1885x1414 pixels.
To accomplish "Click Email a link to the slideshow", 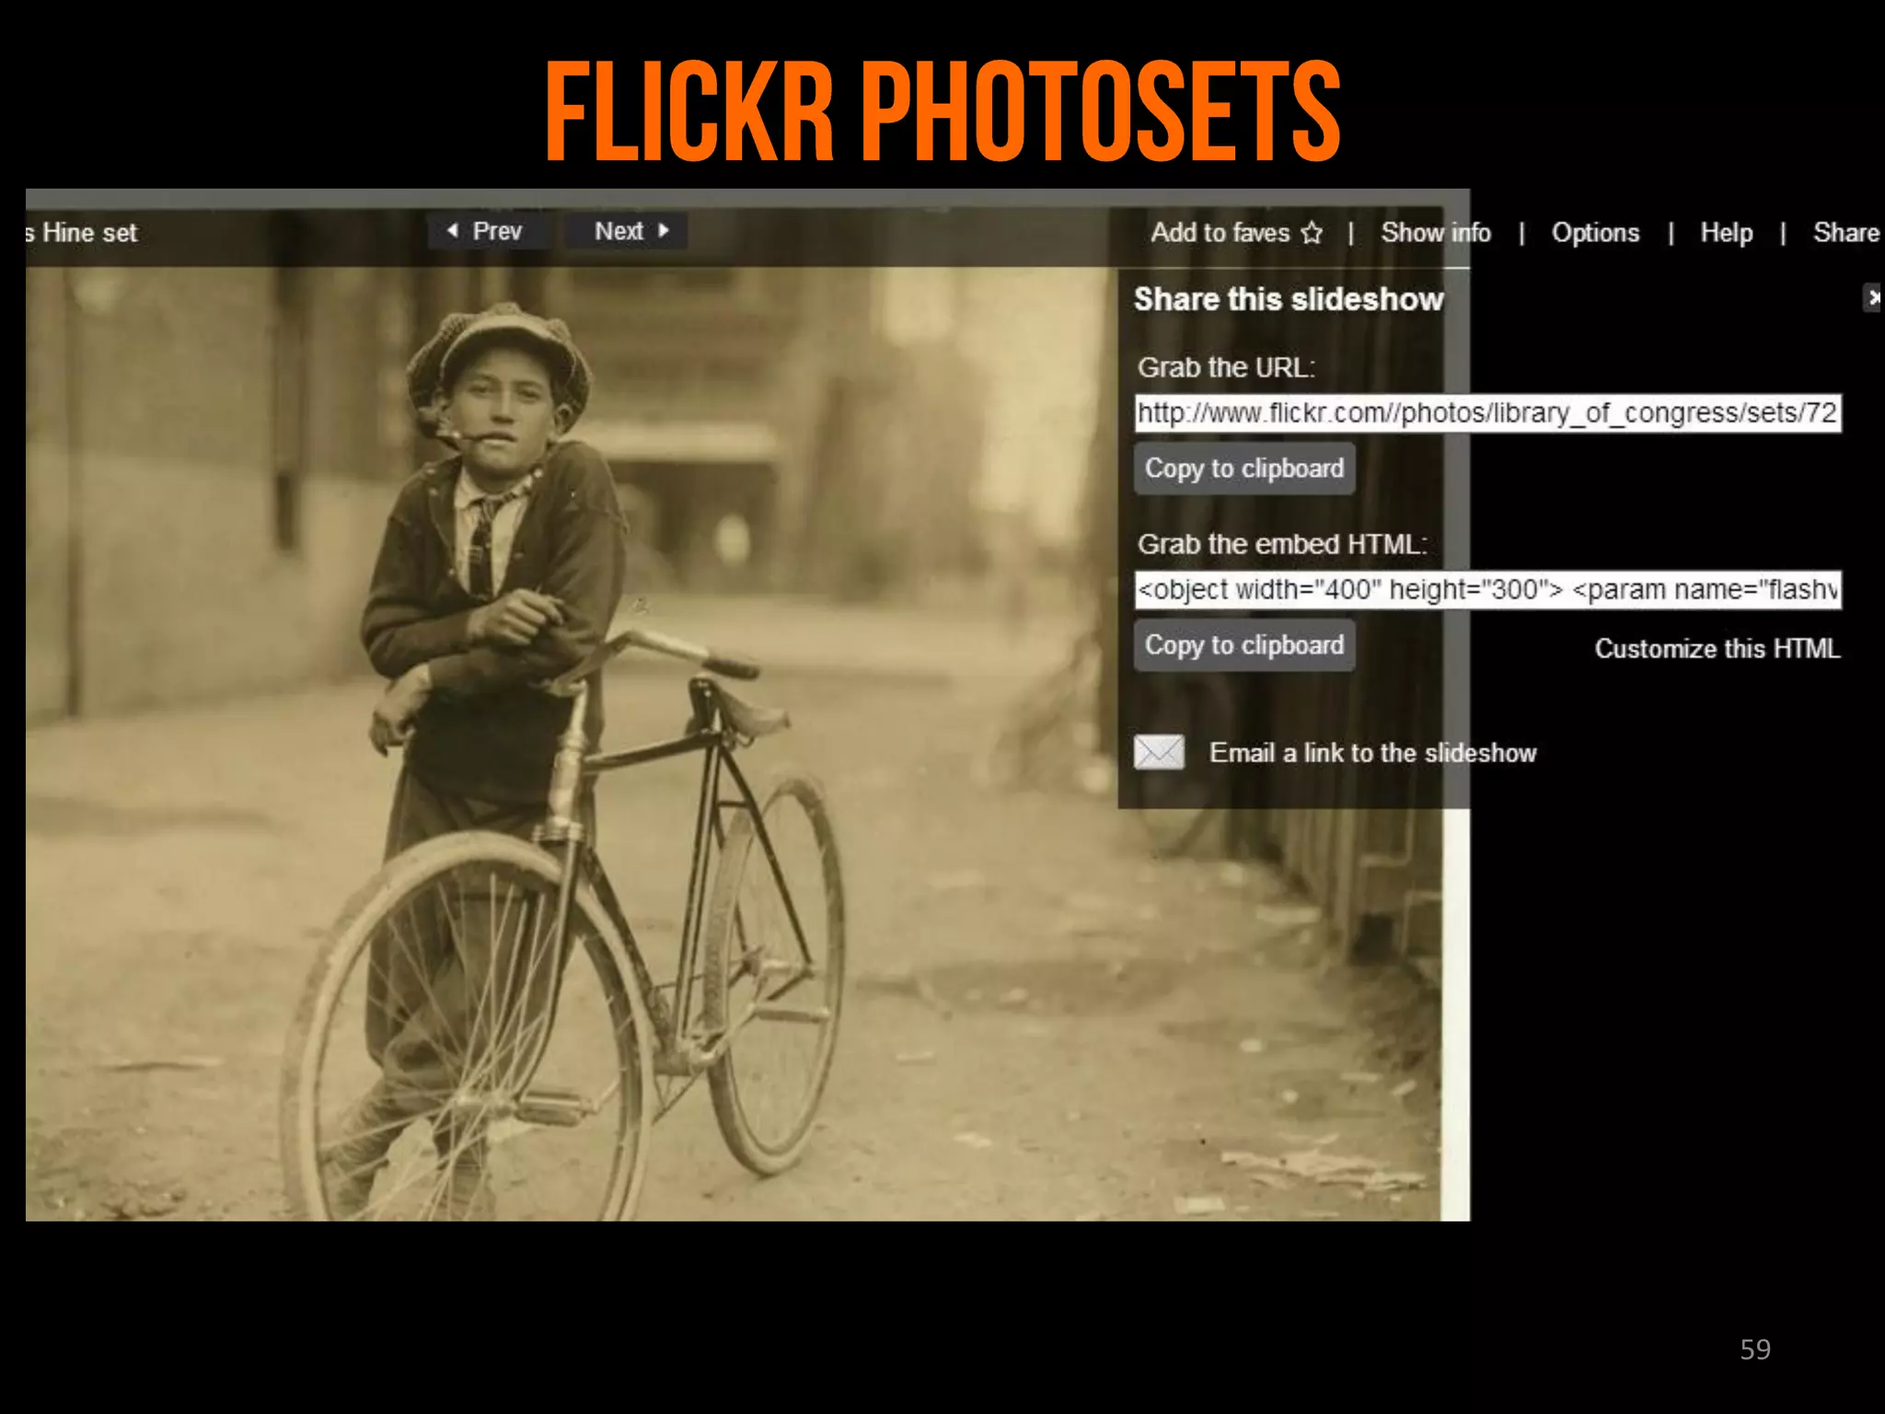I will (1372, 753).
